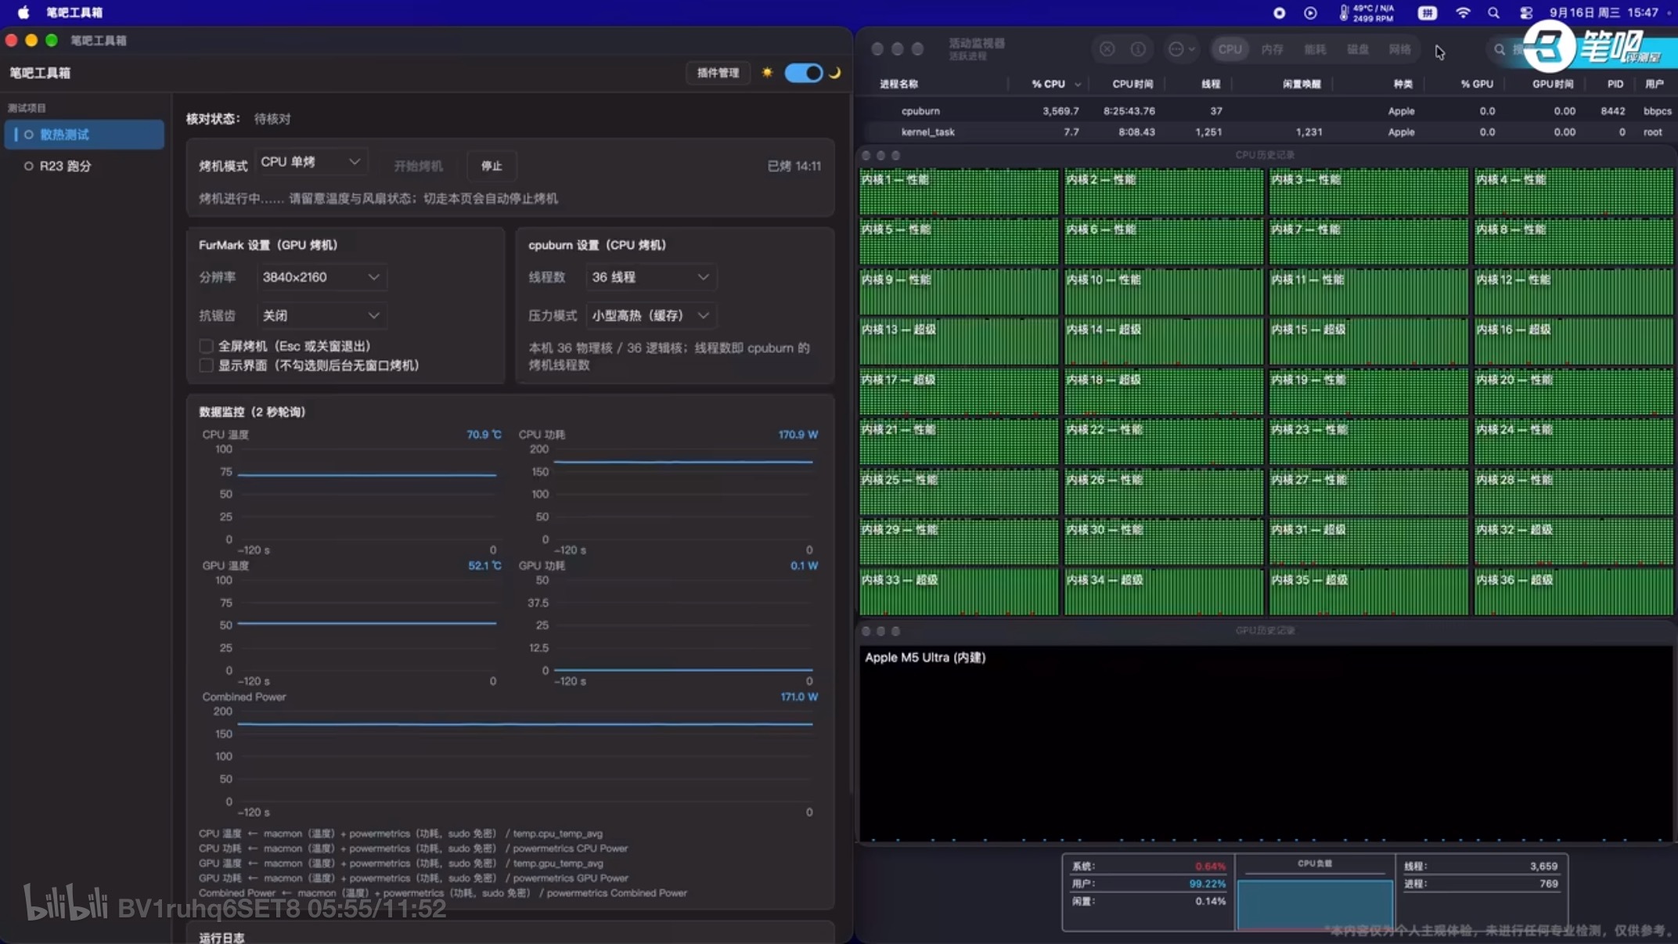Click the search magnifier in Activity Monitor

tap(1500, 49)
